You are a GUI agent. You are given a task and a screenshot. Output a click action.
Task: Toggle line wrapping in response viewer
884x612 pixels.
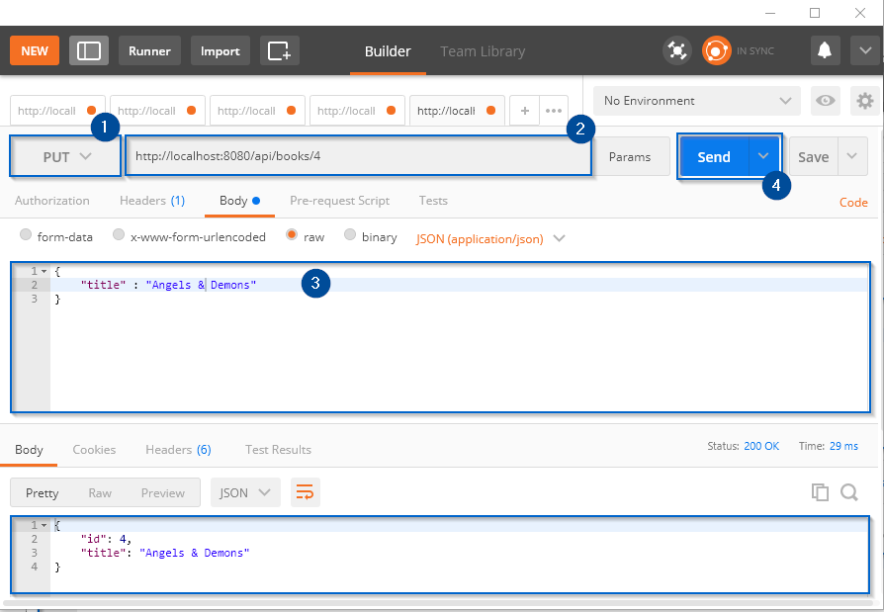click(305, 491)
